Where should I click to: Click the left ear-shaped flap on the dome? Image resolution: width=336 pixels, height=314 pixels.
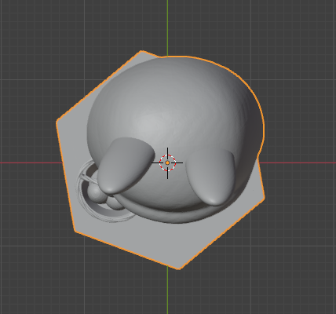(126, 166)
